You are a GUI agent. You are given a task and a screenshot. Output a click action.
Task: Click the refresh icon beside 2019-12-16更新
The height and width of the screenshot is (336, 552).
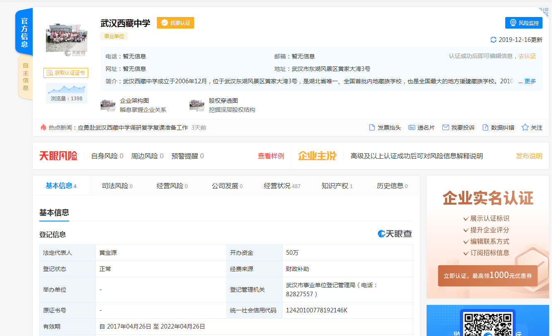pyautogui.click(x=493, y=40)
